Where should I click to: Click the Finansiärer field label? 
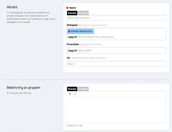pos(73,44)
